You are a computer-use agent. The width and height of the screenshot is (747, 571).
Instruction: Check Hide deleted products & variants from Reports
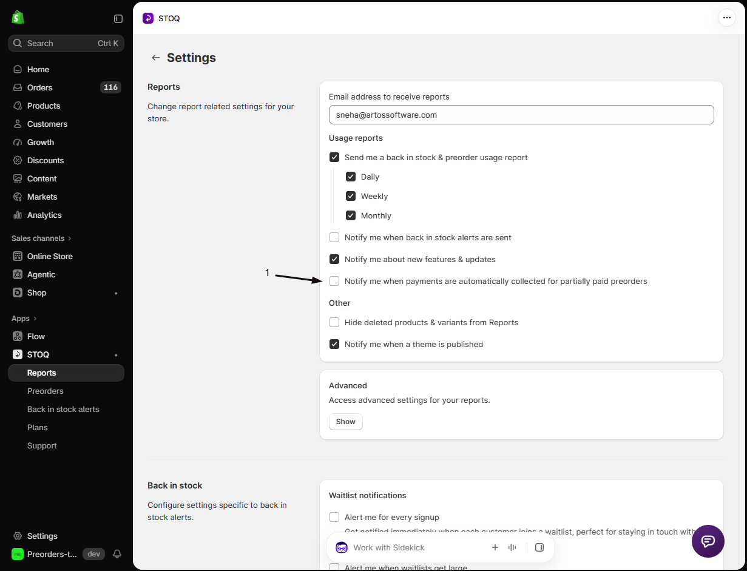[x=334, y=322]
